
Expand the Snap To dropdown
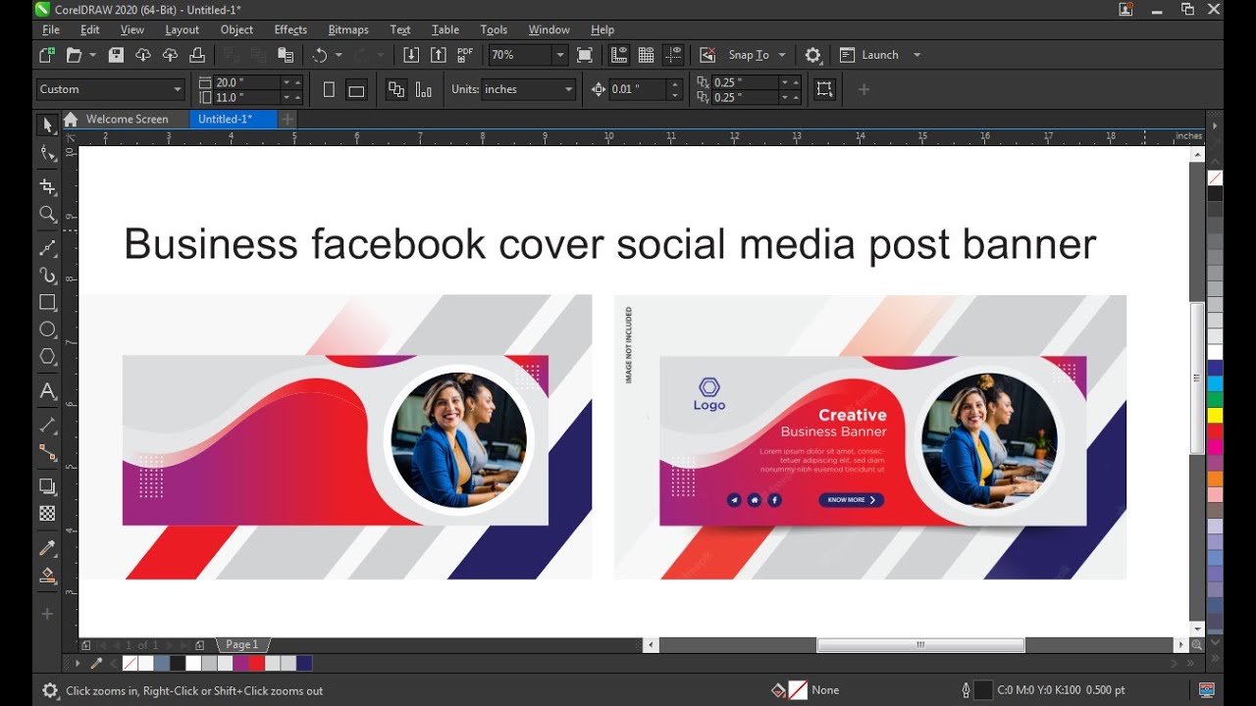782,55
